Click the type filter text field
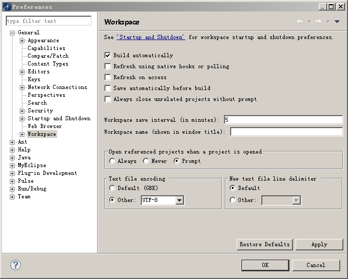The image size is (348, 279). 49,21
